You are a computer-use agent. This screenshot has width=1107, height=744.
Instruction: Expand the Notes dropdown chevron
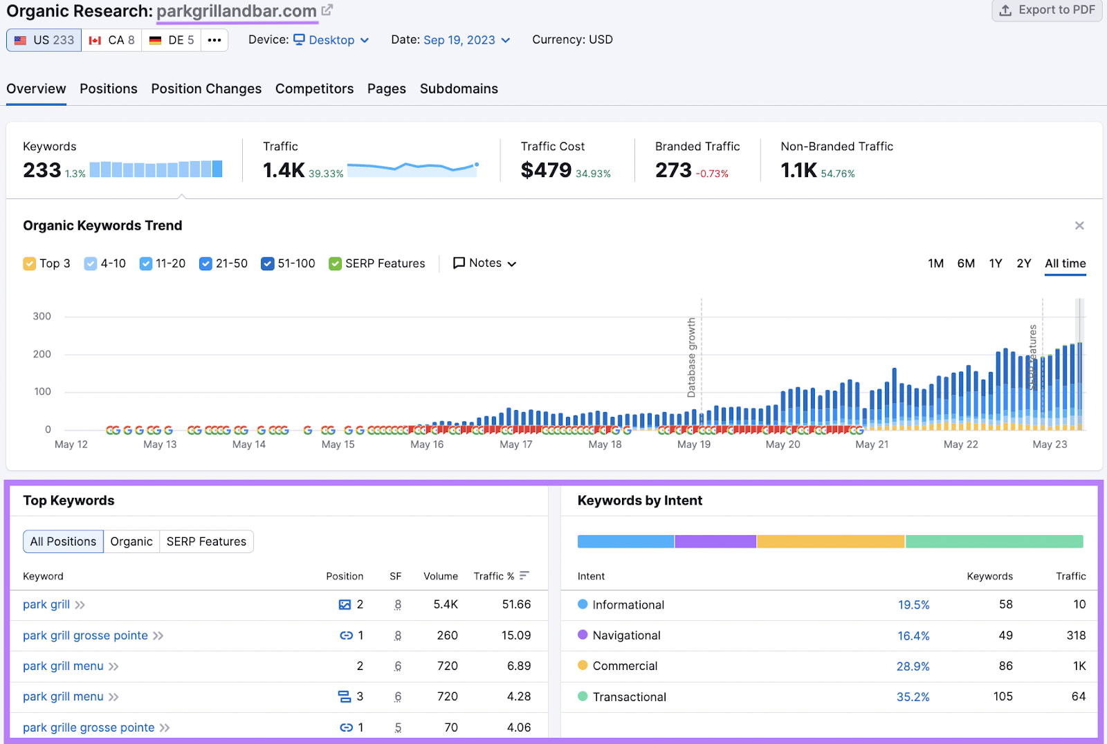[512, 263]
